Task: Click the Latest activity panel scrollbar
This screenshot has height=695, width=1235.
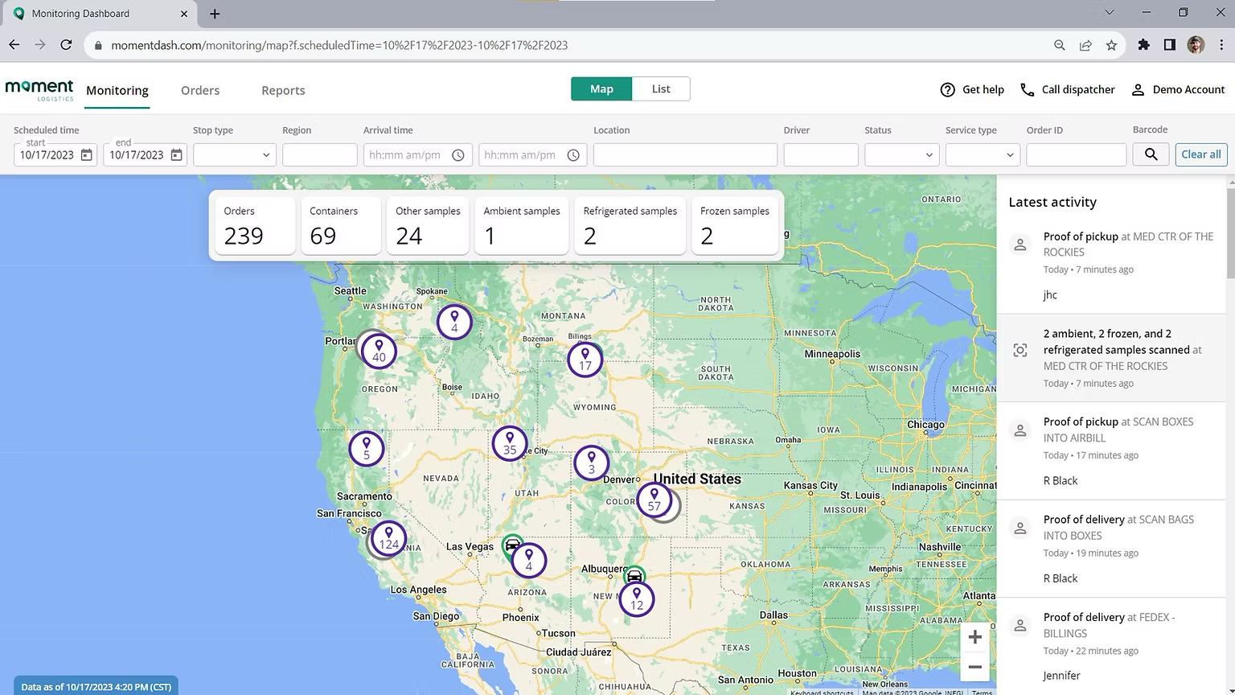Action: point(1230,233)
